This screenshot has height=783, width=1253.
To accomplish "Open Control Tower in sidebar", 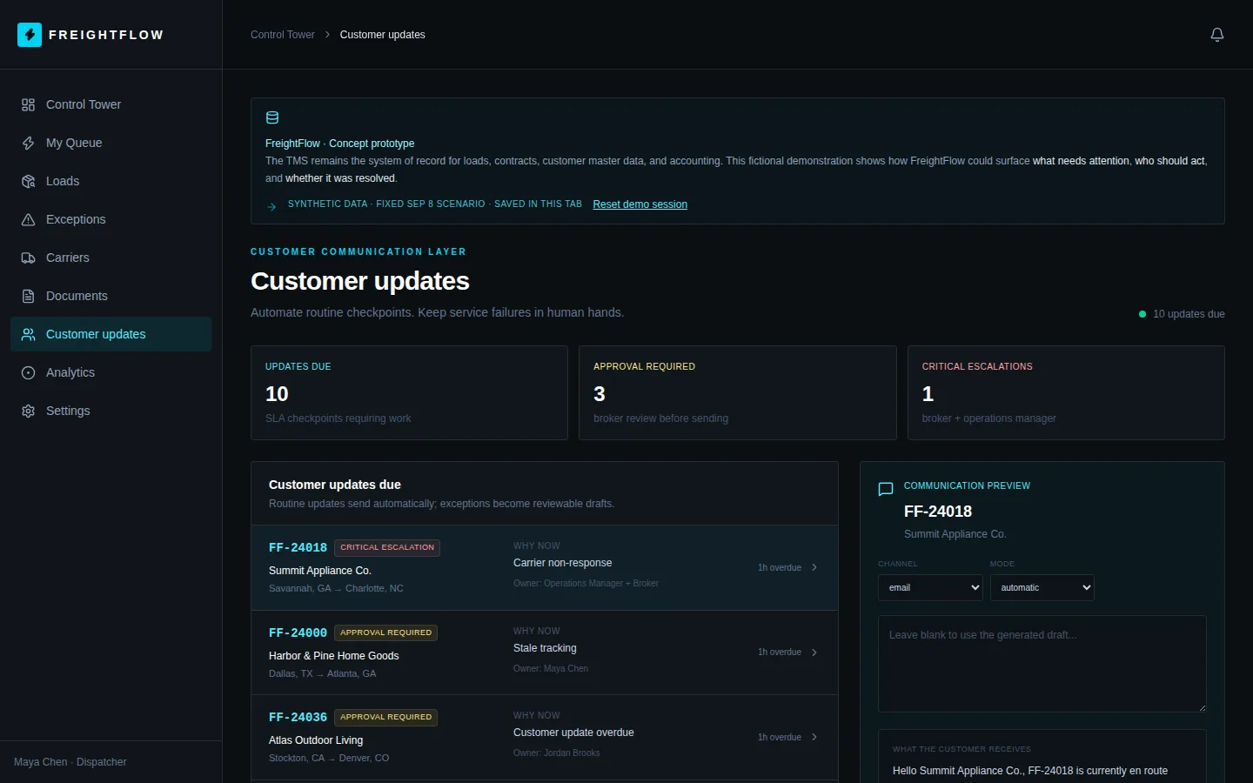I will point(111,104).
